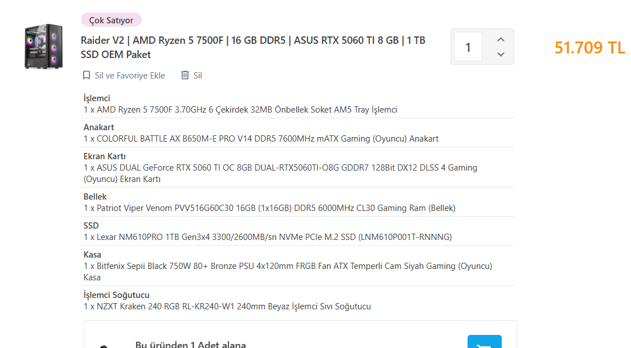This screenshot has height=348, width=631.
Task: Click the İşlemci Soğutucu heading
Action: click(116, 295)
